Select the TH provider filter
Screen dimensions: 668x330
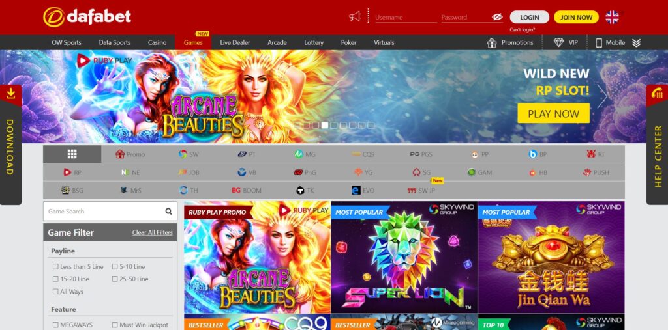coord(189,191)
